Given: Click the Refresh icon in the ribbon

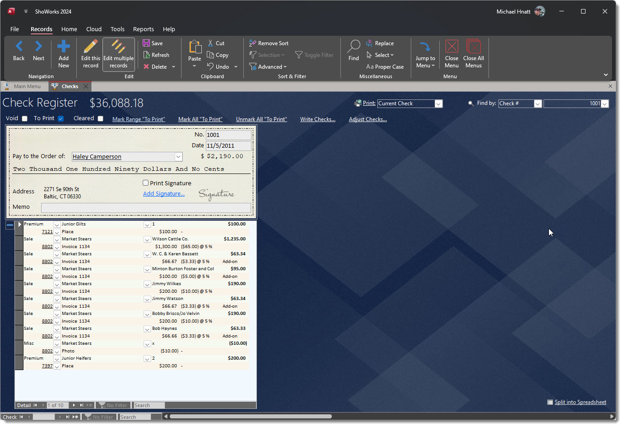Looking at the screenshot, I should (x=146, y=55).
